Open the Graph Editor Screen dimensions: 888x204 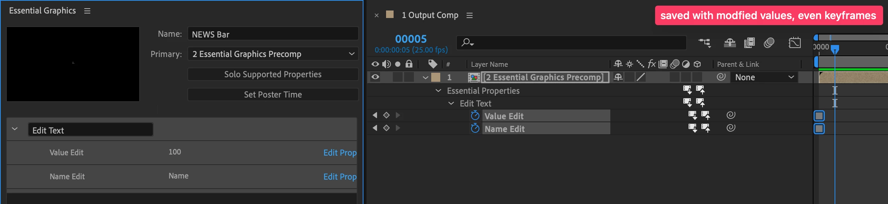795,42
